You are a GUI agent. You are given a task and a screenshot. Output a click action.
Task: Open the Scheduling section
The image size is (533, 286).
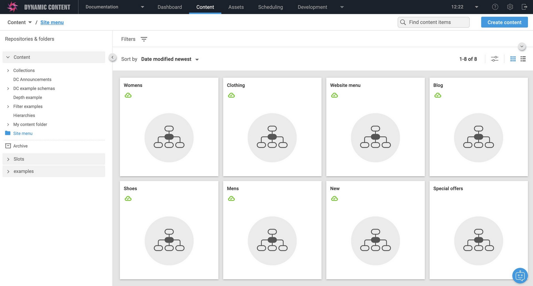(x=270, y=7)
